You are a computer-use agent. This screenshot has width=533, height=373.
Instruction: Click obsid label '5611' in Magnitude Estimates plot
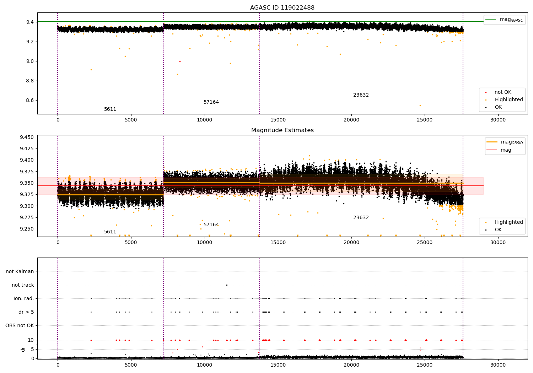pyautogui.click(x=110, y=232)
